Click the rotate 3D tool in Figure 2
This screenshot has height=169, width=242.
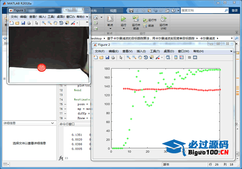click(146, 58)
